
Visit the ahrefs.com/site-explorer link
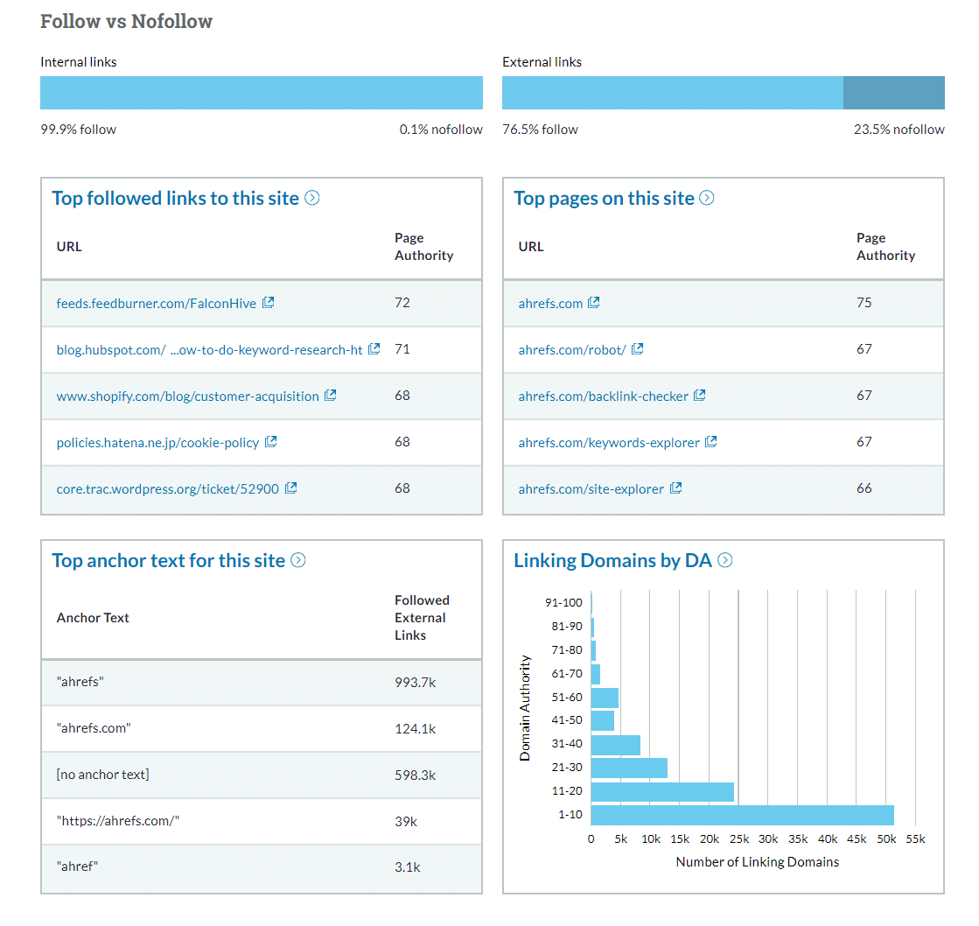(591, 489)
